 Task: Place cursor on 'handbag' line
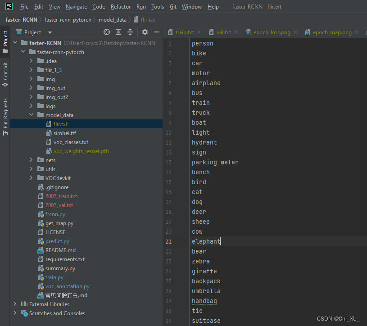(x=204, y=301)
